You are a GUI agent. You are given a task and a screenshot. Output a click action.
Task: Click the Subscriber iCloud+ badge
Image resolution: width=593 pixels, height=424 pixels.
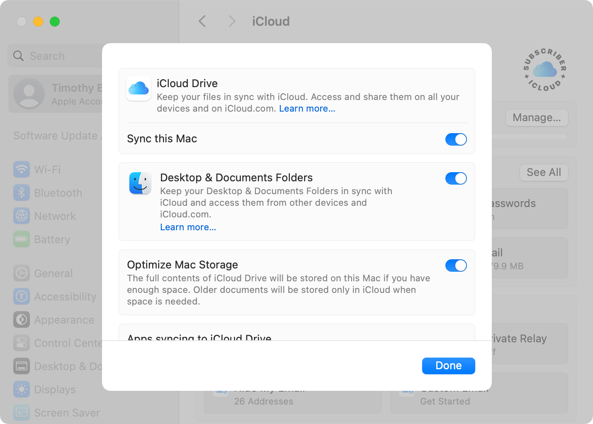[544, 70]
